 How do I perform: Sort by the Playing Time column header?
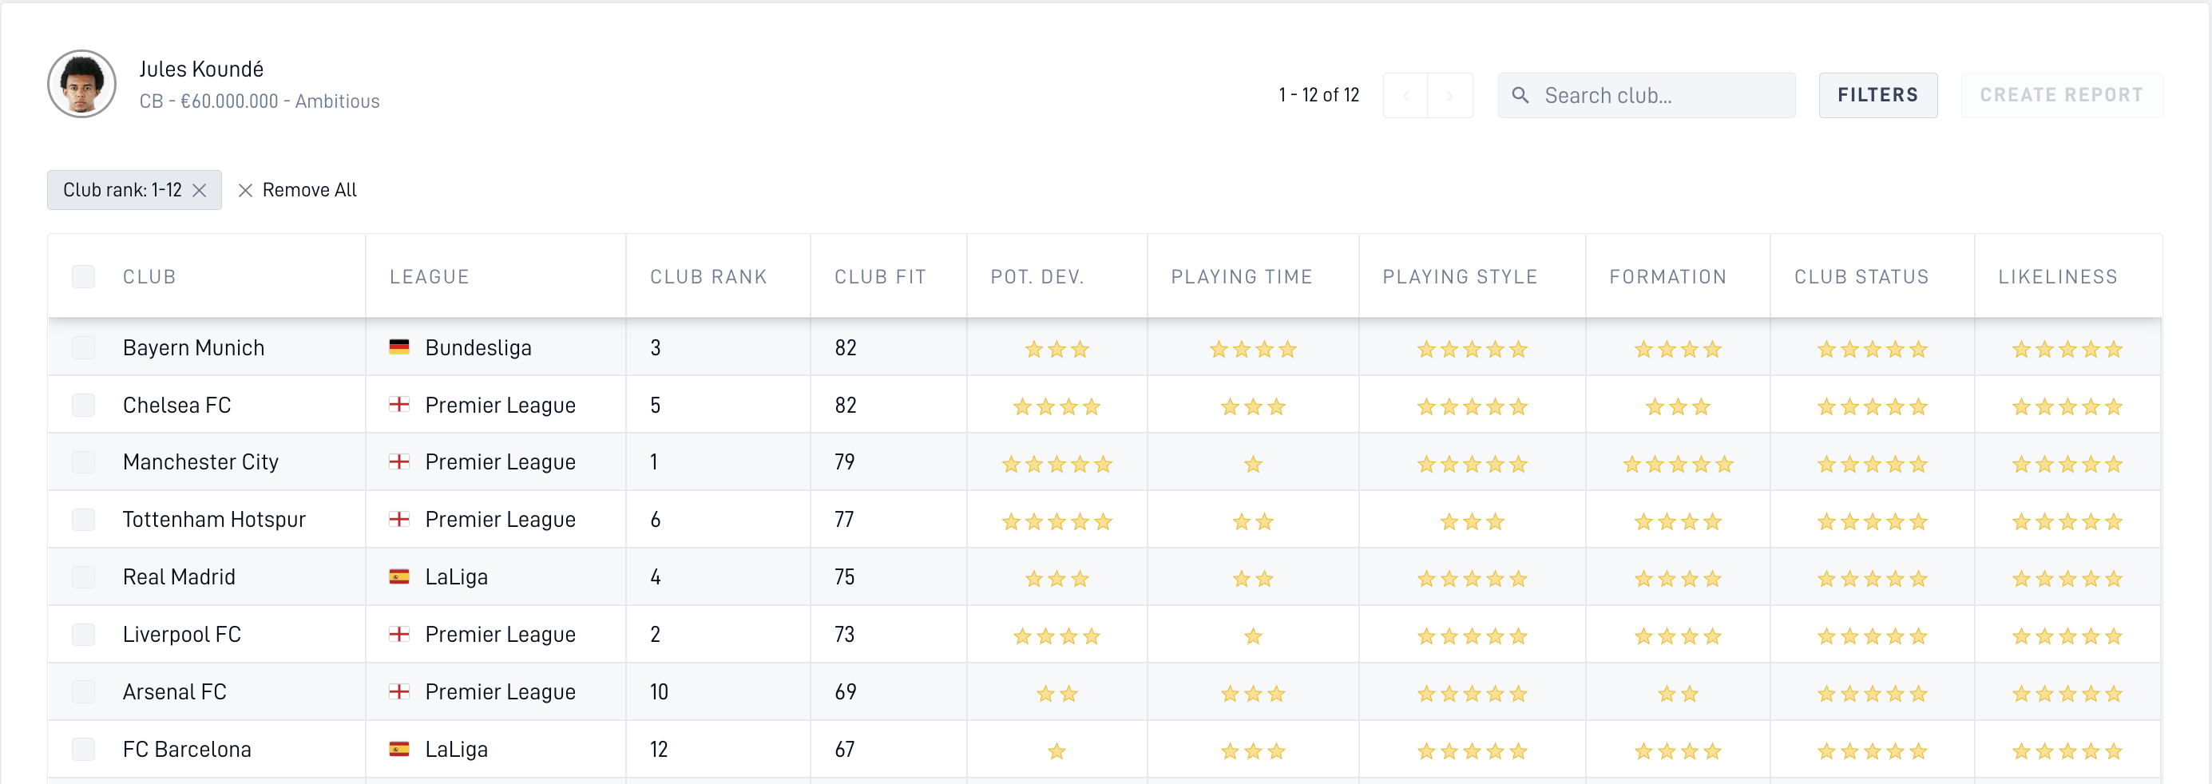point(1242,276)
